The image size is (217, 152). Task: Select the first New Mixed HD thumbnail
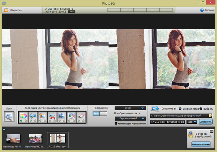pyautogui.click(x=14, y=139)
